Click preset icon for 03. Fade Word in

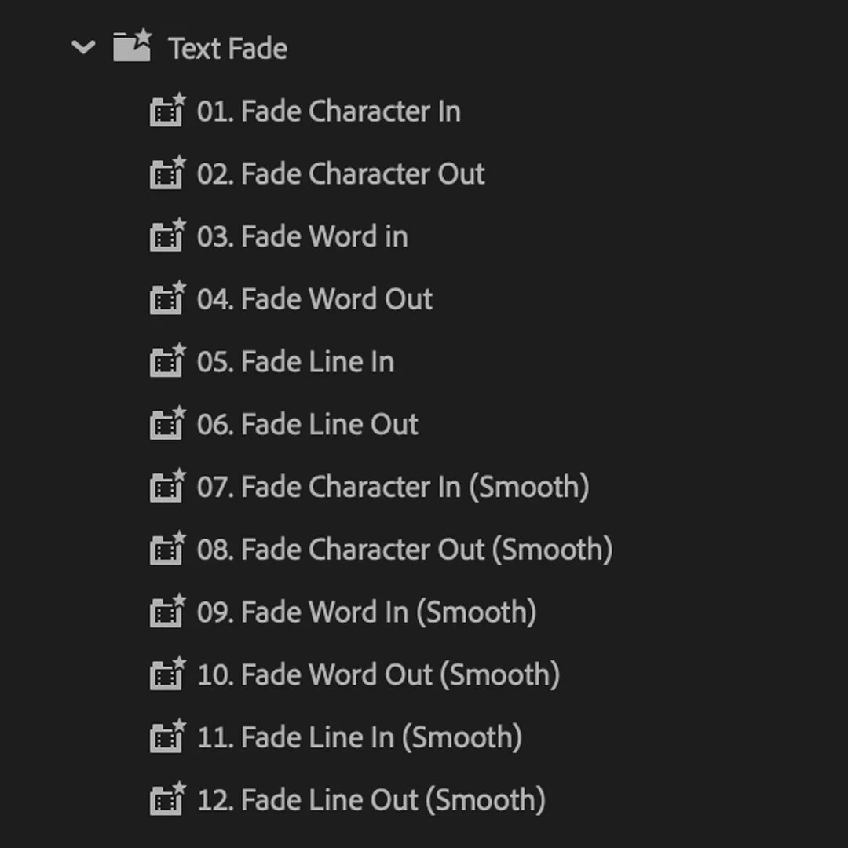coord(167,236)
